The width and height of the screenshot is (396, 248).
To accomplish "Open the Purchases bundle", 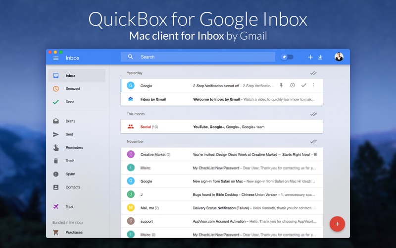I will (x=77, y=232).
